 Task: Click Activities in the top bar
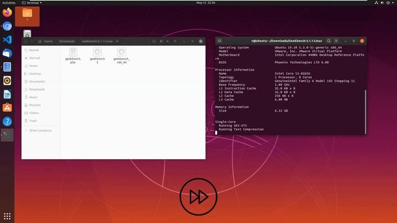[9, 2]
